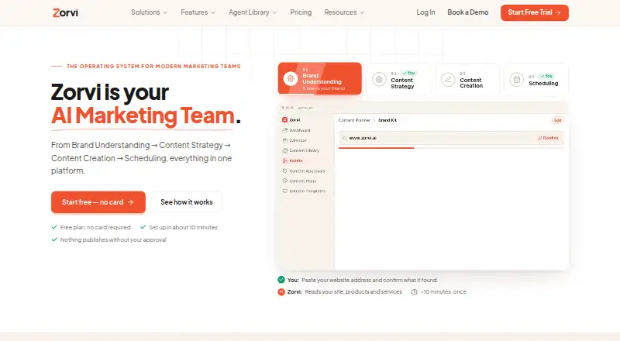Click the Solutions chevron arrow

tap(165, 12)
